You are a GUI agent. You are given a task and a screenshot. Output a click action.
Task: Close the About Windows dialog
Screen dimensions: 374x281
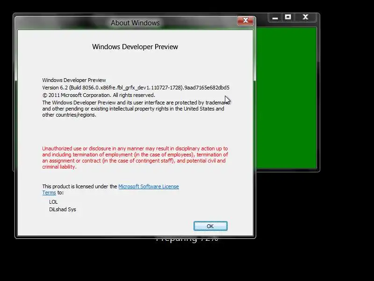tap(245, 21)
